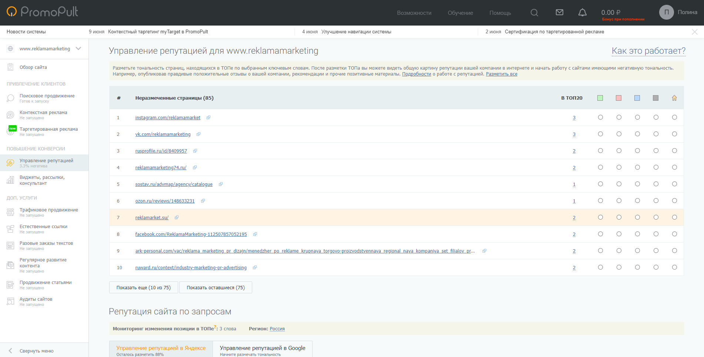704x357 pixels.
Task: Open the 'Как это работает?' link
Action: click(x=648, y=51)
